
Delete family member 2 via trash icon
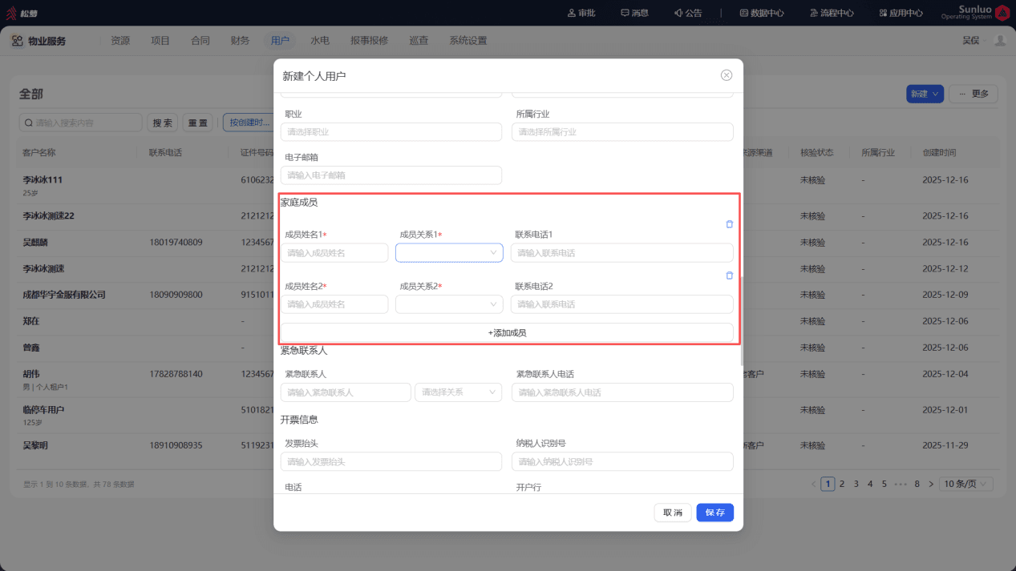[x=729, y=275]
